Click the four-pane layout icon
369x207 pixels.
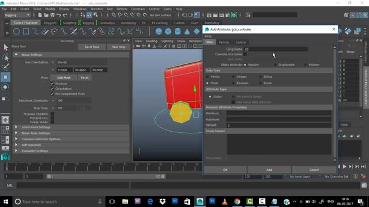5,130
